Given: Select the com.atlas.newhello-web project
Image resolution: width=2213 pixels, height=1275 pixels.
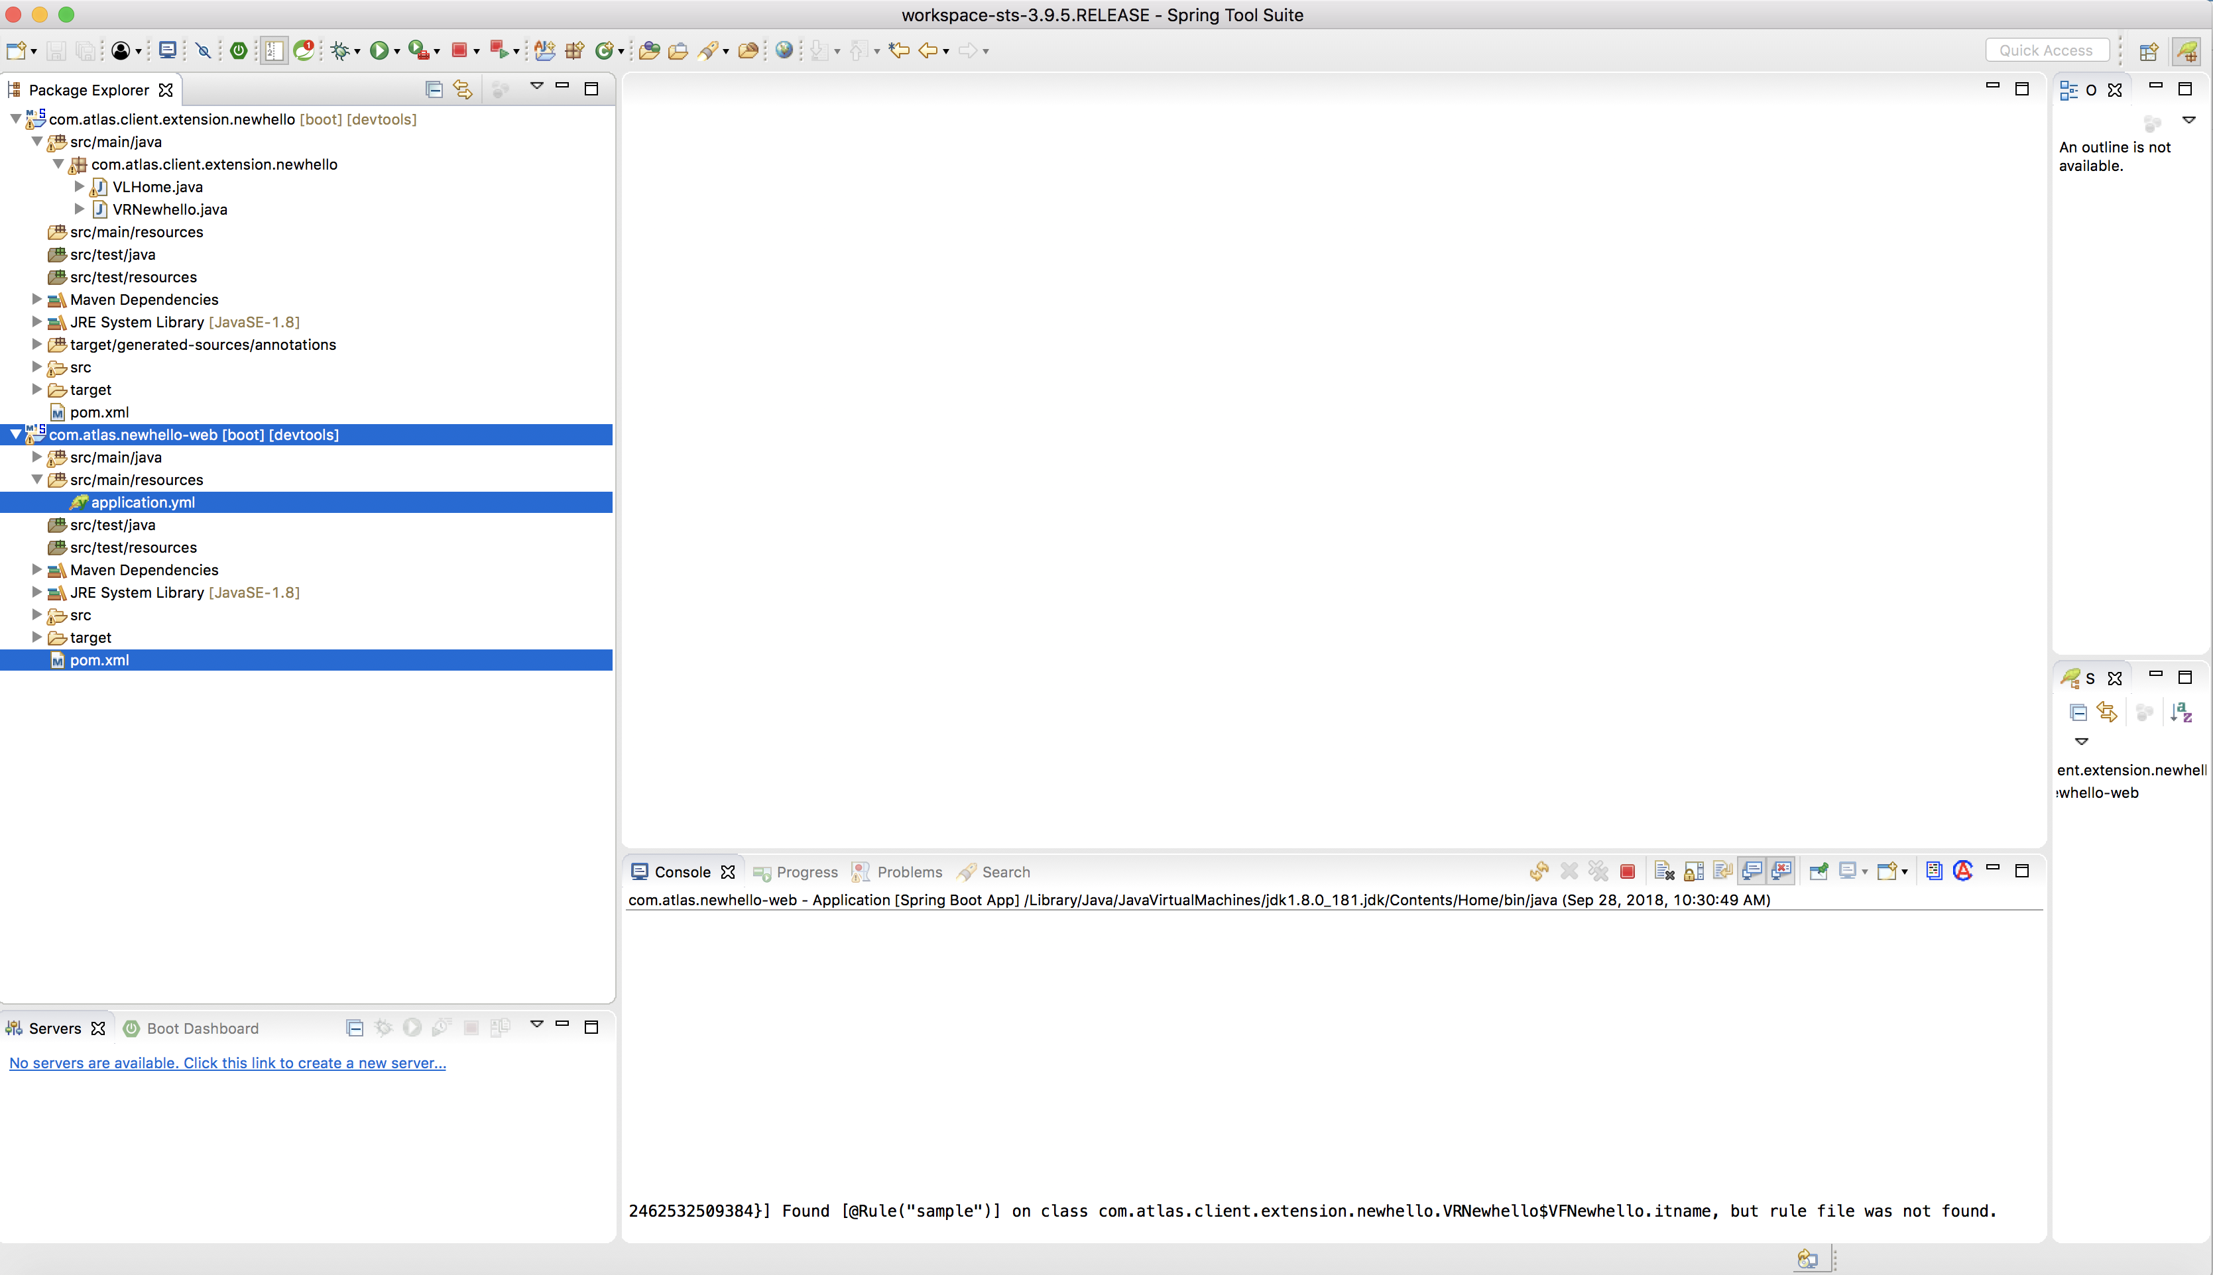Looking at the screenshot, I should [x=307, y=434].
